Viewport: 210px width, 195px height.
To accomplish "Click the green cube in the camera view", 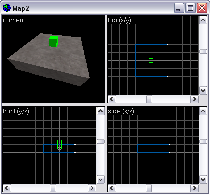I will 53,41.
